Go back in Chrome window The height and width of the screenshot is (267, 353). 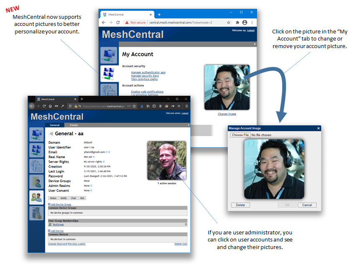pos(103,23)
